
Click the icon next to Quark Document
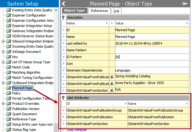9,114
